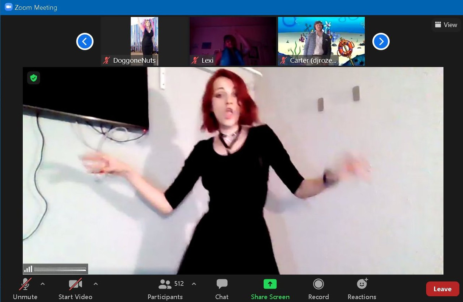
Task: Click the green encryption shield icon
Action: (34, 78)
